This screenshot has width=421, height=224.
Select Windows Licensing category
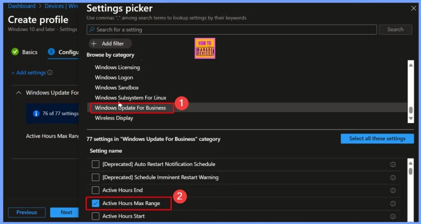point(117,67)
